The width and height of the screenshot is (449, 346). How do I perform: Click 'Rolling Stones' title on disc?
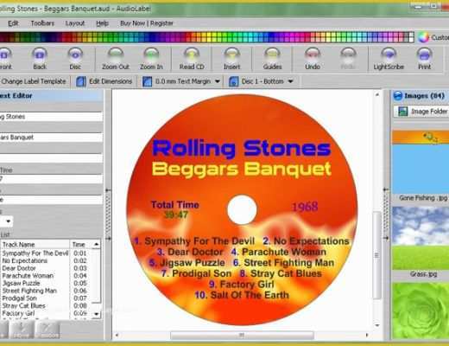pos(241,149)
